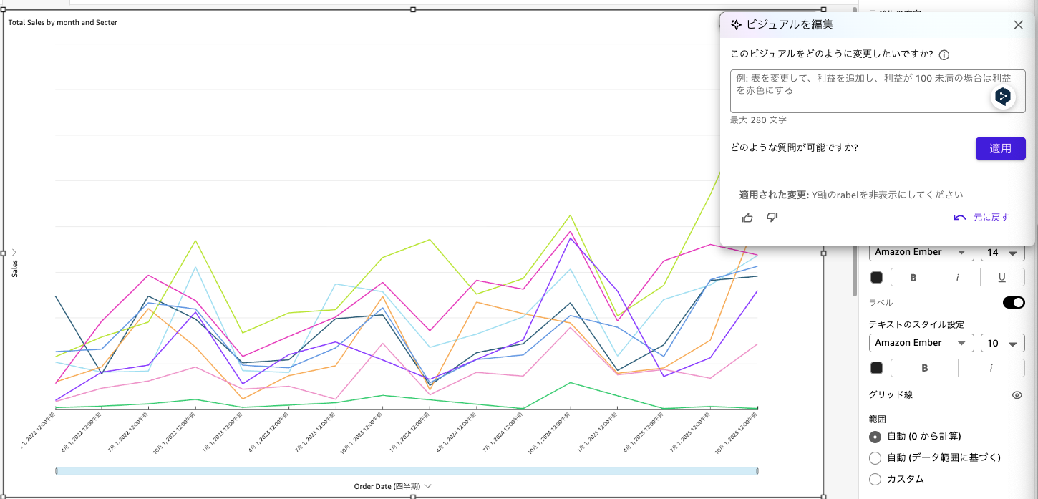Click the thumbs down feedback icon
The height and width of the screenshot is (499, 1038).
772,218
